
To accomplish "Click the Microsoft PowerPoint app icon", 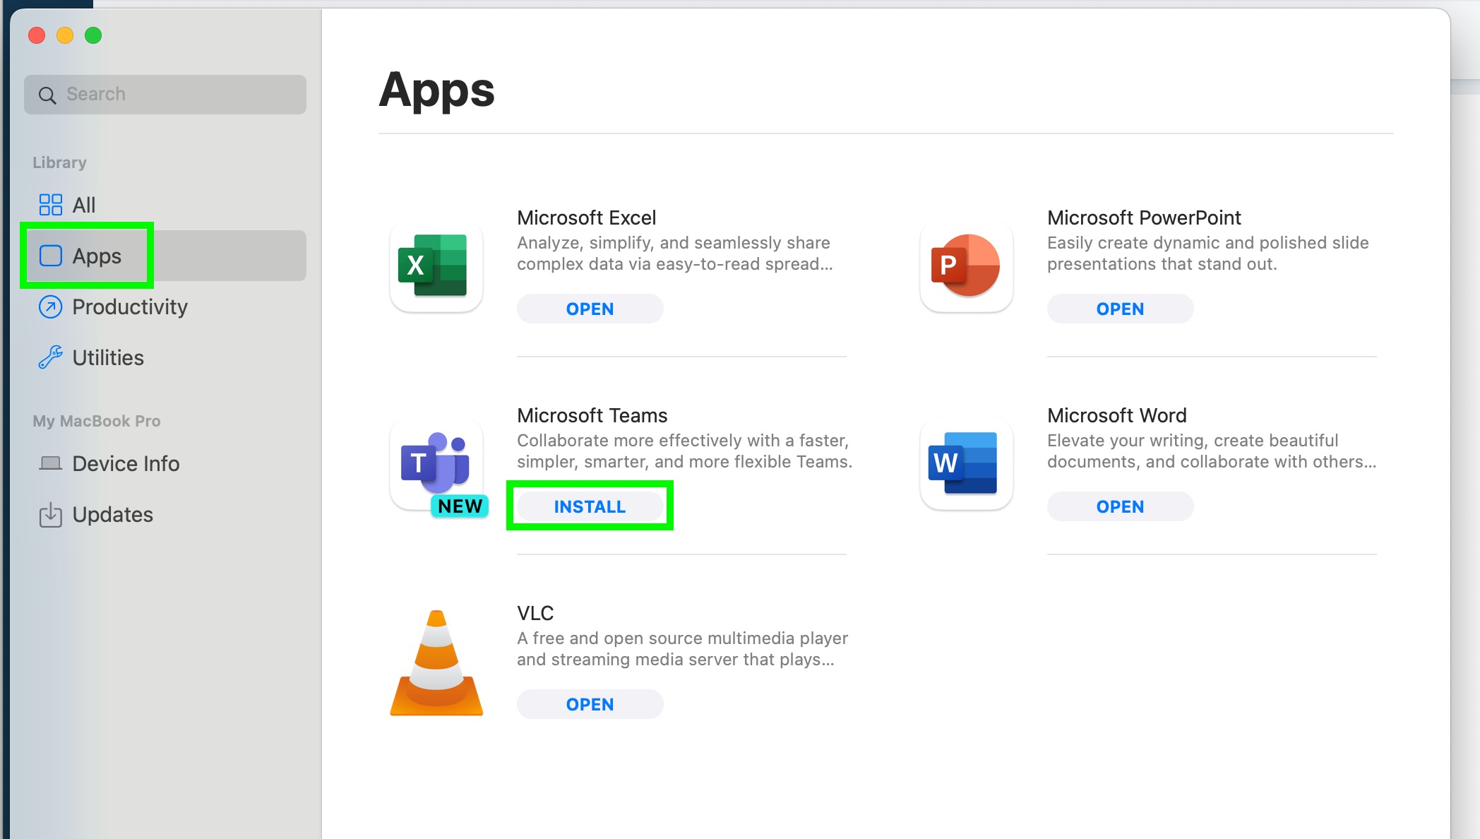I will pyautogui.click(x=966, y=266).
